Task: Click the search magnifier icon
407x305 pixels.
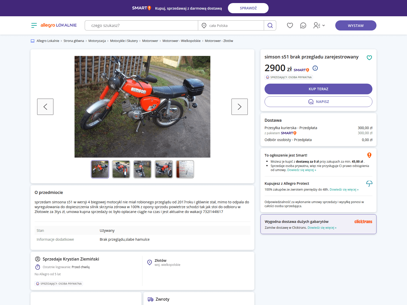Action: point(270,25)
